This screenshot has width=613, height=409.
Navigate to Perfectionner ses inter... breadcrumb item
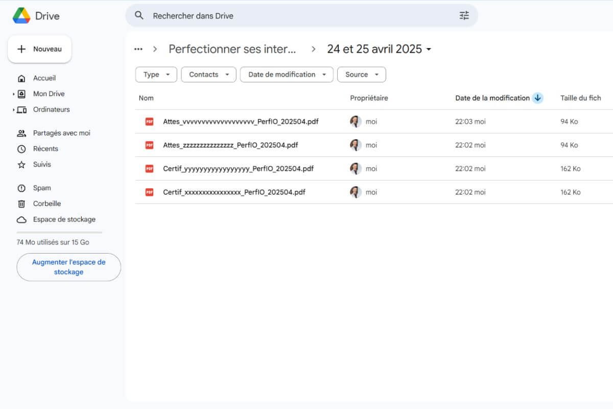click(x=232, y=49)
